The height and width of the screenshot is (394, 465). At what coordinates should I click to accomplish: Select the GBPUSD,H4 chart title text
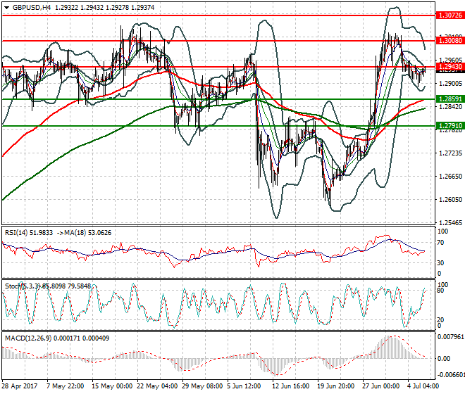[32, 8]
